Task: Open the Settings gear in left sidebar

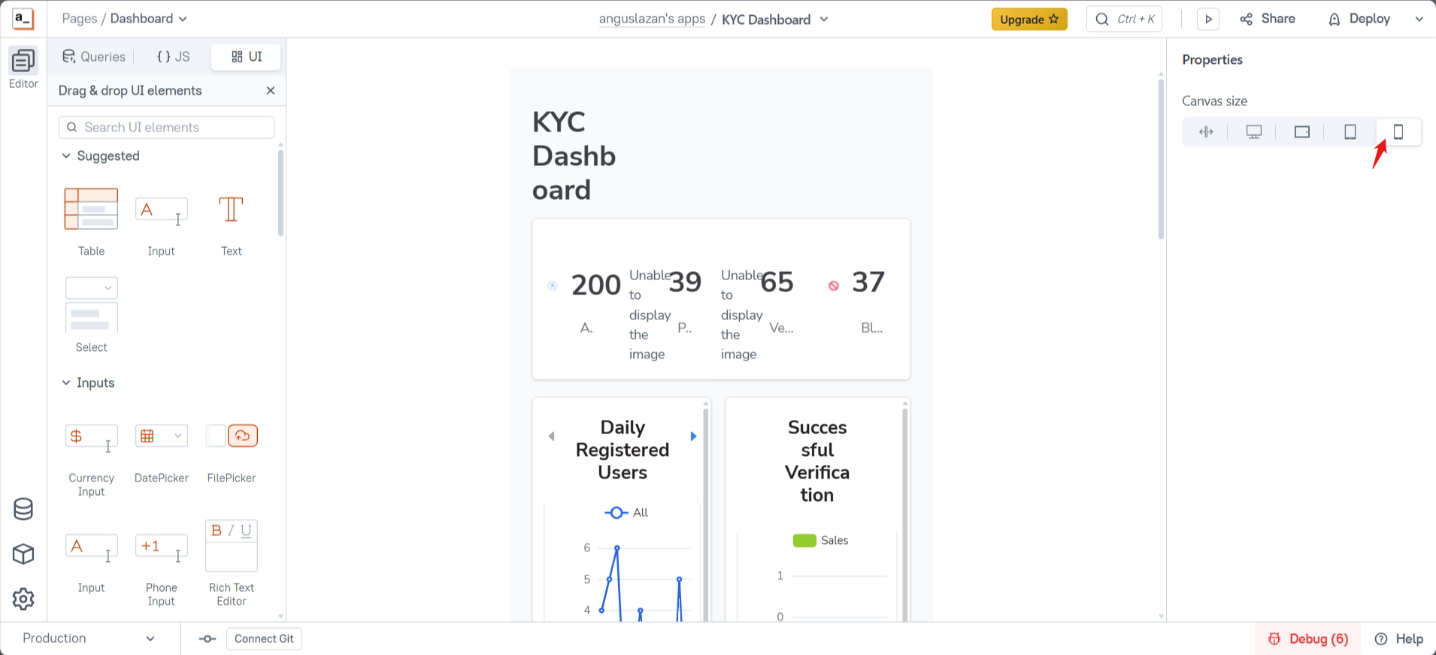Action: click(x=23, y=599)
